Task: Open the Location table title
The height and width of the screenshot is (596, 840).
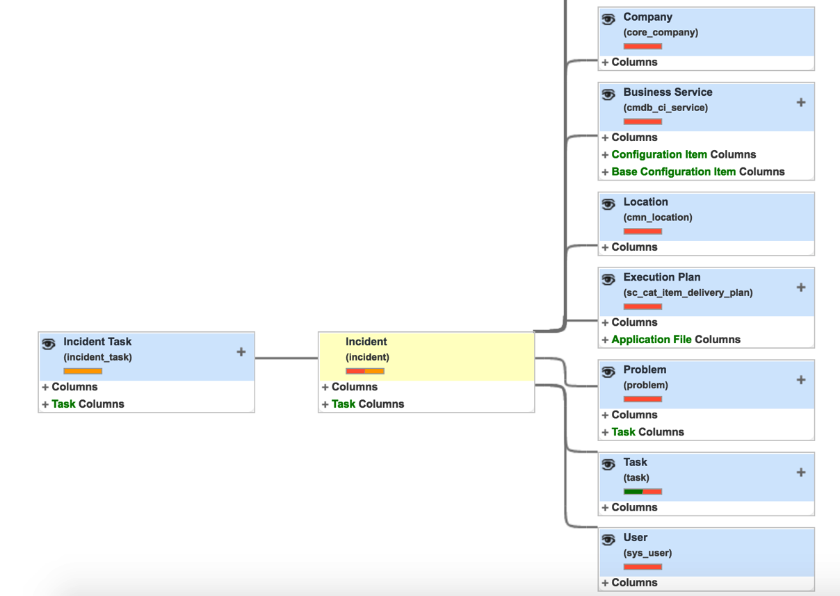Action: click(645, 202)
